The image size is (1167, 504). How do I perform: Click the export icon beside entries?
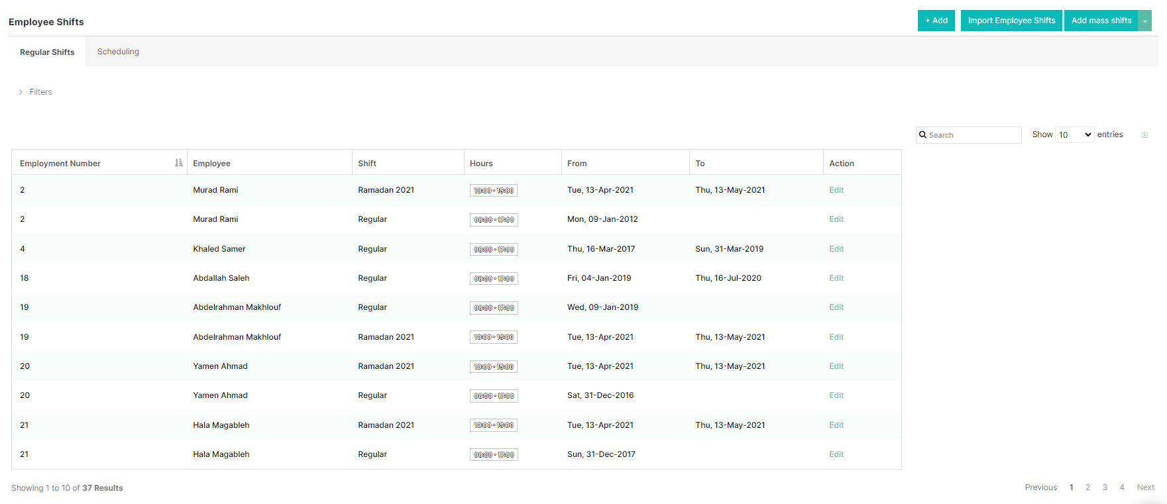1144,134
